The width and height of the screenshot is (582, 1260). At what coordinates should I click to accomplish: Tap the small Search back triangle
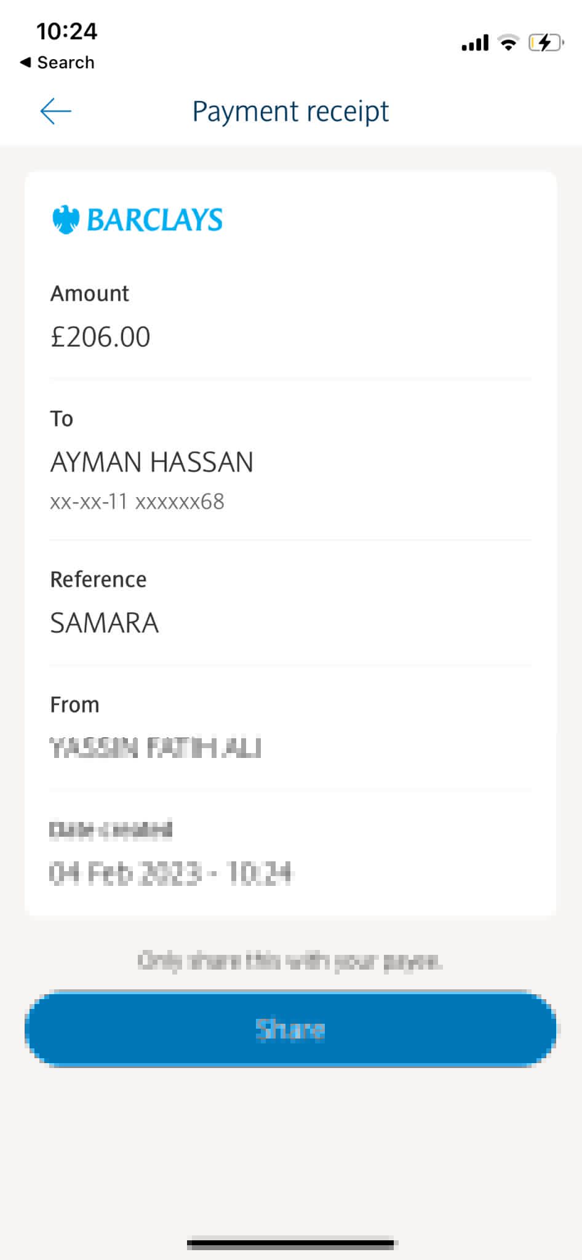point(25,62)
